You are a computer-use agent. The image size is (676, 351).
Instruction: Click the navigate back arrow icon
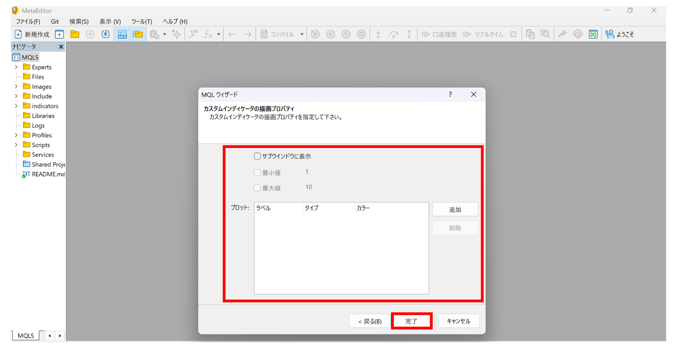(232, 34)
